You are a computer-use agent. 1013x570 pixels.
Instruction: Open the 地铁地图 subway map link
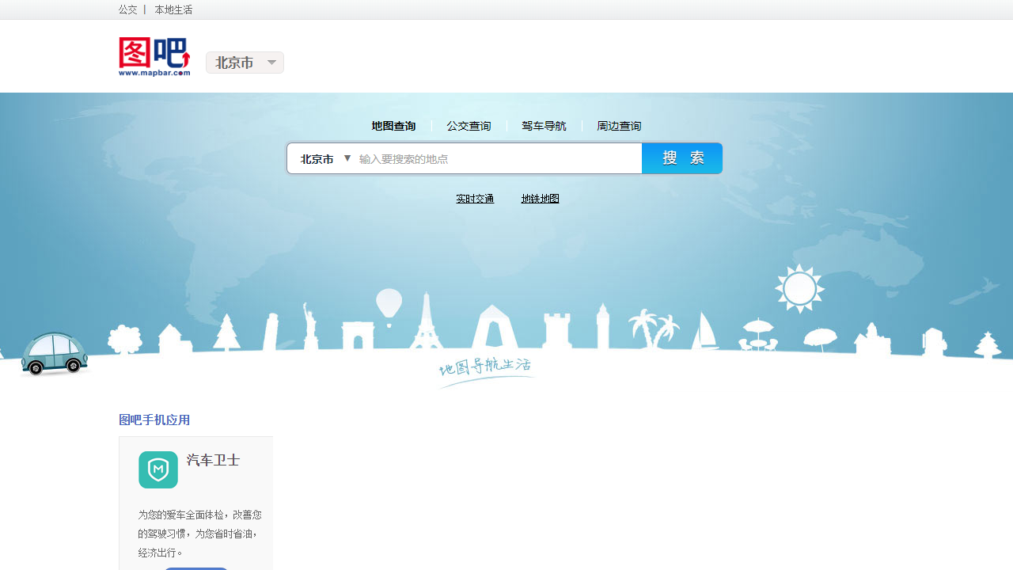click(540, 199)
